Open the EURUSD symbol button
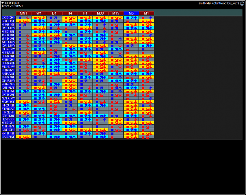The width and height of the screenshot is (246, 195). click(9, 25)
